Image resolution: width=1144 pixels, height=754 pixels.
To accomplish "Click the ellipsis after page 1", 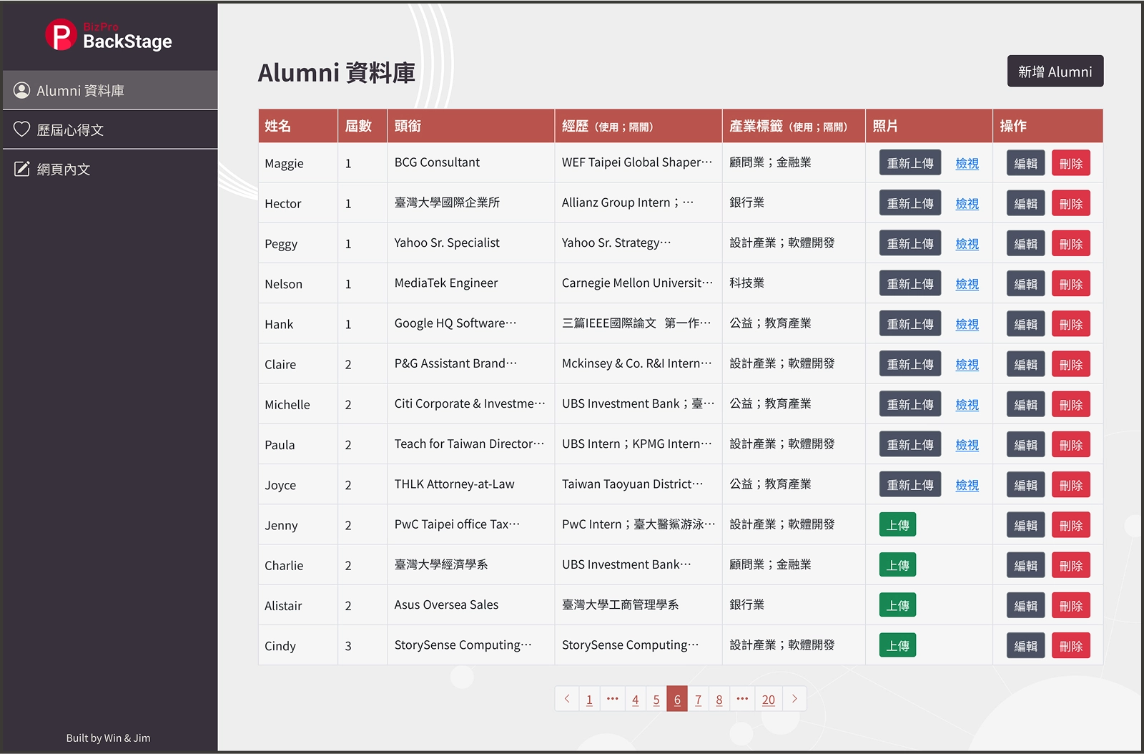I will (613, 699).
